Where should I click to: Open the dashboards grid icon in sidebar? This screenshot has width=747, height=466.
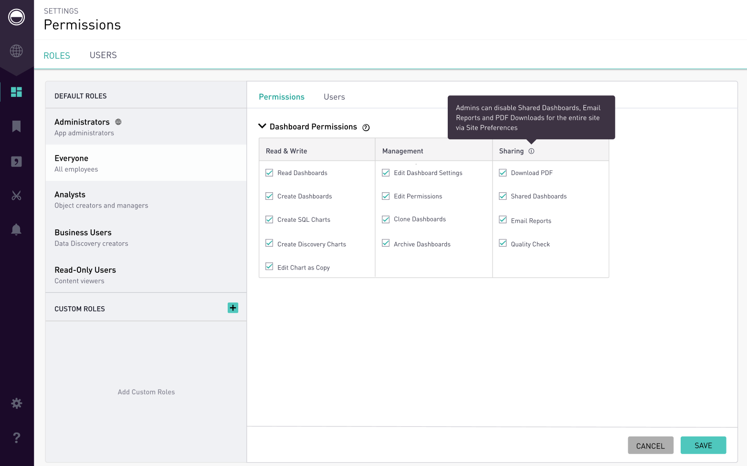[x=16, y=92]
